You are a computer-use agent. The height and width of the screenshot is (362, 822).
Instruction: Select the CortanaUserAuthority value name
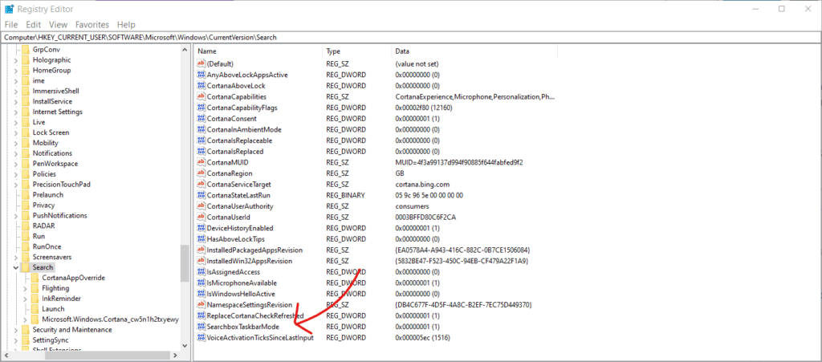pyautogui.click(x=240, y=206)
